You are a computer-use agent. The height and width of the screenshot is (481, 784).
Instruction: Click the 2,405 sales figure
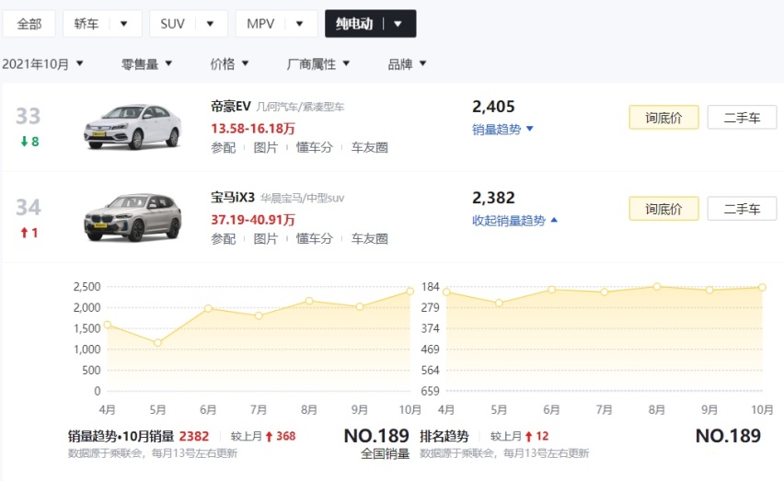coord(493,107)
